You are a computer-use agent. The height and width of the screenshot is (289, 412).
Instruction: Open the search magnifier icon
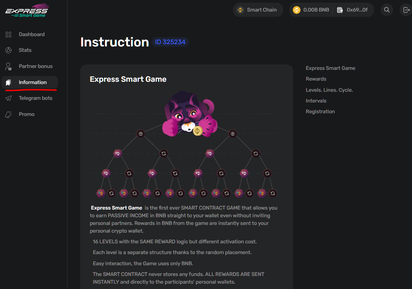386,10
